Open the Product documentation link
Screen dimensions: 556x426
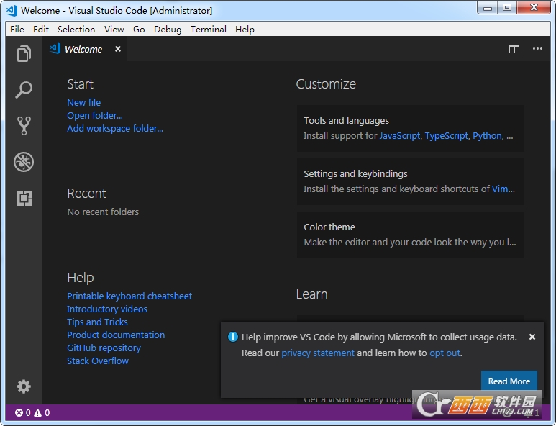point(116,335)
